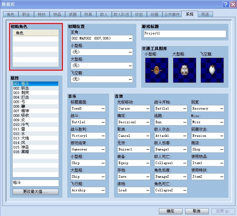This screenshot has height=216, width=237.
Task: Switch to the 职业 tab
Action: (x=26, y=14)
